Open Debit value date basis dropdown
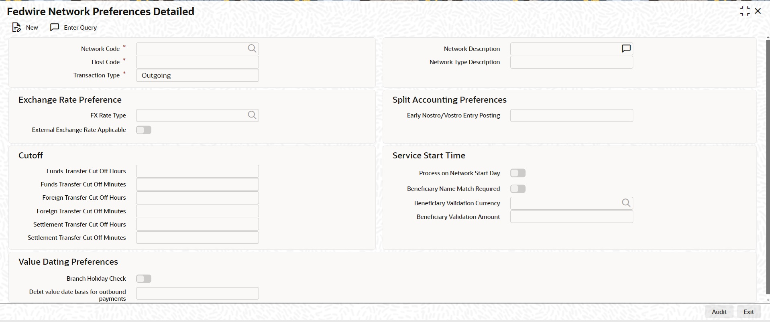The width and height of the screenshot is (770, 322). pos(198,293)
